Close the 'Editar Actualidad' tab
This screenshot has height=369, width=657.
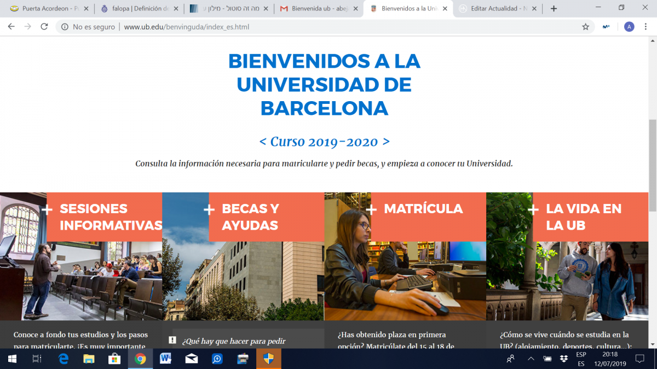534,9
